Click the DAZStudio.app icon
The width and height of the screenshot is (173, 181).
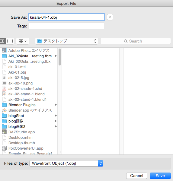tap(4, 132)
